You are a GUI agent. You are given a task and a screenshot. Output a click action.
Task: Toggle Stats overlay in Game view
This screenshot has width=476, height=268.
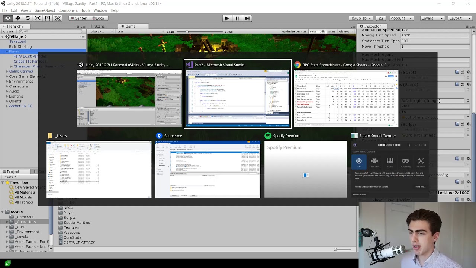click(x=332, y=32)
